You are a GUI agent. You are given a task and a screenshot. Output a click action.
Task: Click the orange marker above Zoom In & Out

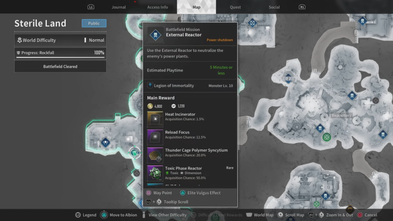pyautogui.click(x=350, y=208)
